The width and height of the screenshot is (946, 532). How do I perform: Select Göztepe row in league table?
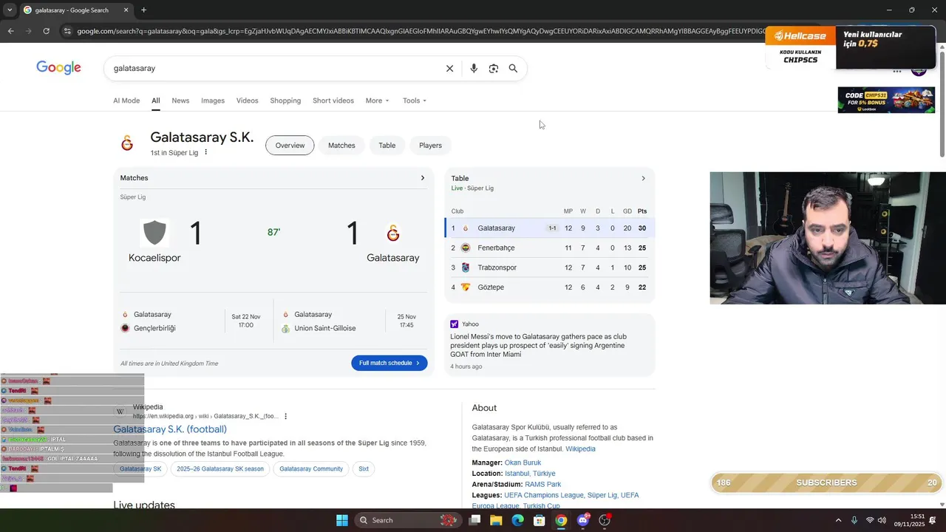tap(550, 287)
